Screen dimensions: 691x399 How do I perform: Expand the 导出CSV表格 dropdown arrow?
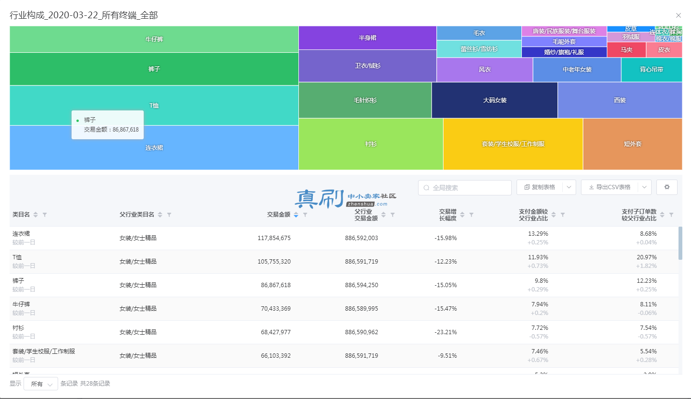[x=644, y=187]
